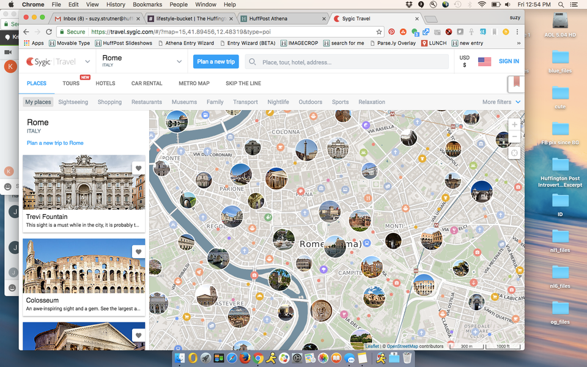
Task: Toggle the Outdoors filter
Action: coord(311,102)
